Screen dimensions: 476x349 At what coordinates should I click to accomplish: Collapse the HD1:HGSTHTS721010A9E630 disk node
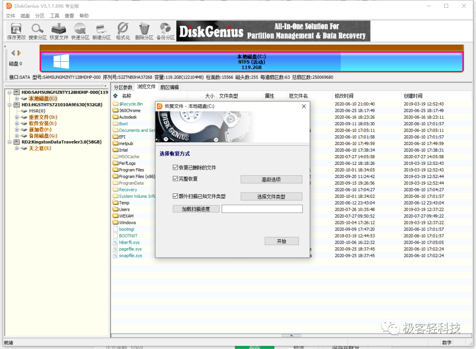(10, 104)
